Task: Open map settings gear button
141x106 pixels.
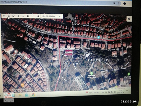Action: pos(129,19)
